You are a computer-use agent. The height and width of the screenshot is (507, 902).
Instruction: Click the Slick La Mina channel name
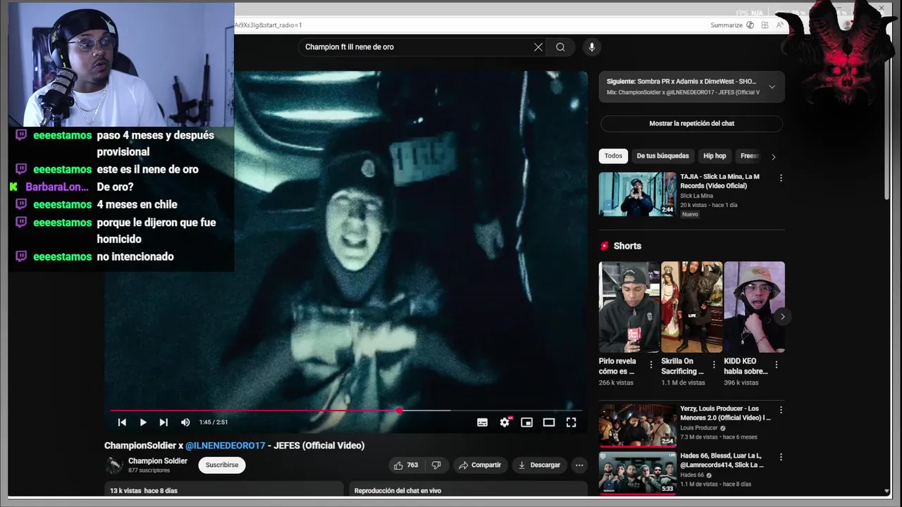tap(696, 196)
